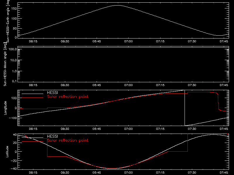Select 06:30 label under Latitude plot
The image size is (234, 175).
[x=65, y=173]
